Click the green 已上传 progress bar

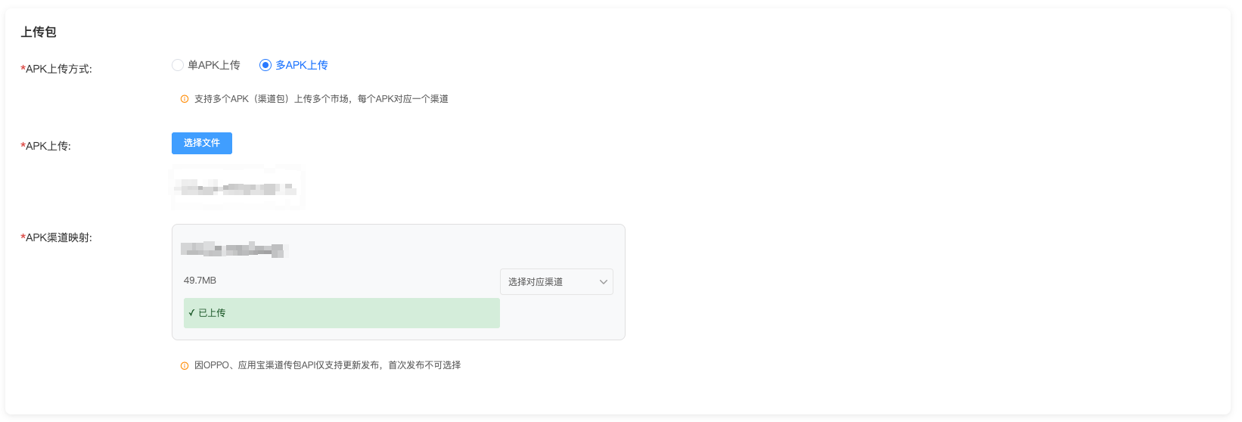(341, 313)
